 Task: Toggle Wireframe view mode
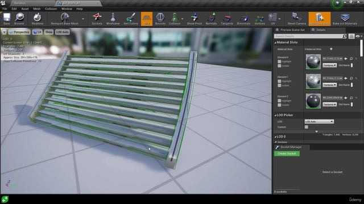tap(113, 19)
